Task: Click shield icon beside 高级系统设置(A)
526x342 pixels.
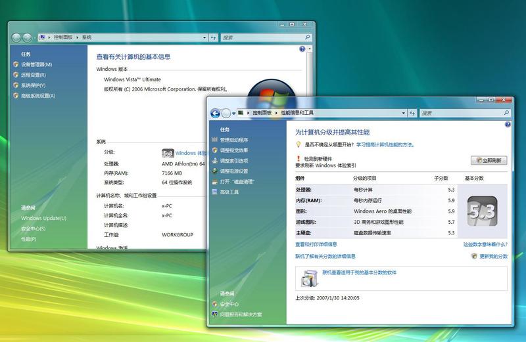Action: [16, 95]
